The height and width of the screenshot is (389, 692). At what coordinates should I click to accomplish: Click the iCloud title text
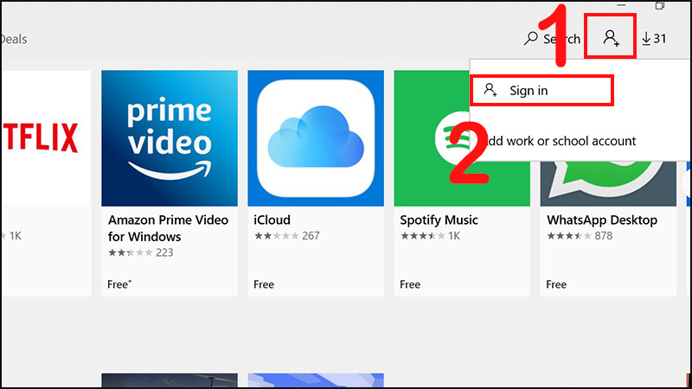click(272, 220)
